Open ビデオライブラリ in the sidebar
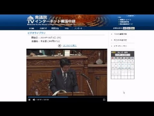 click(120, 46)
